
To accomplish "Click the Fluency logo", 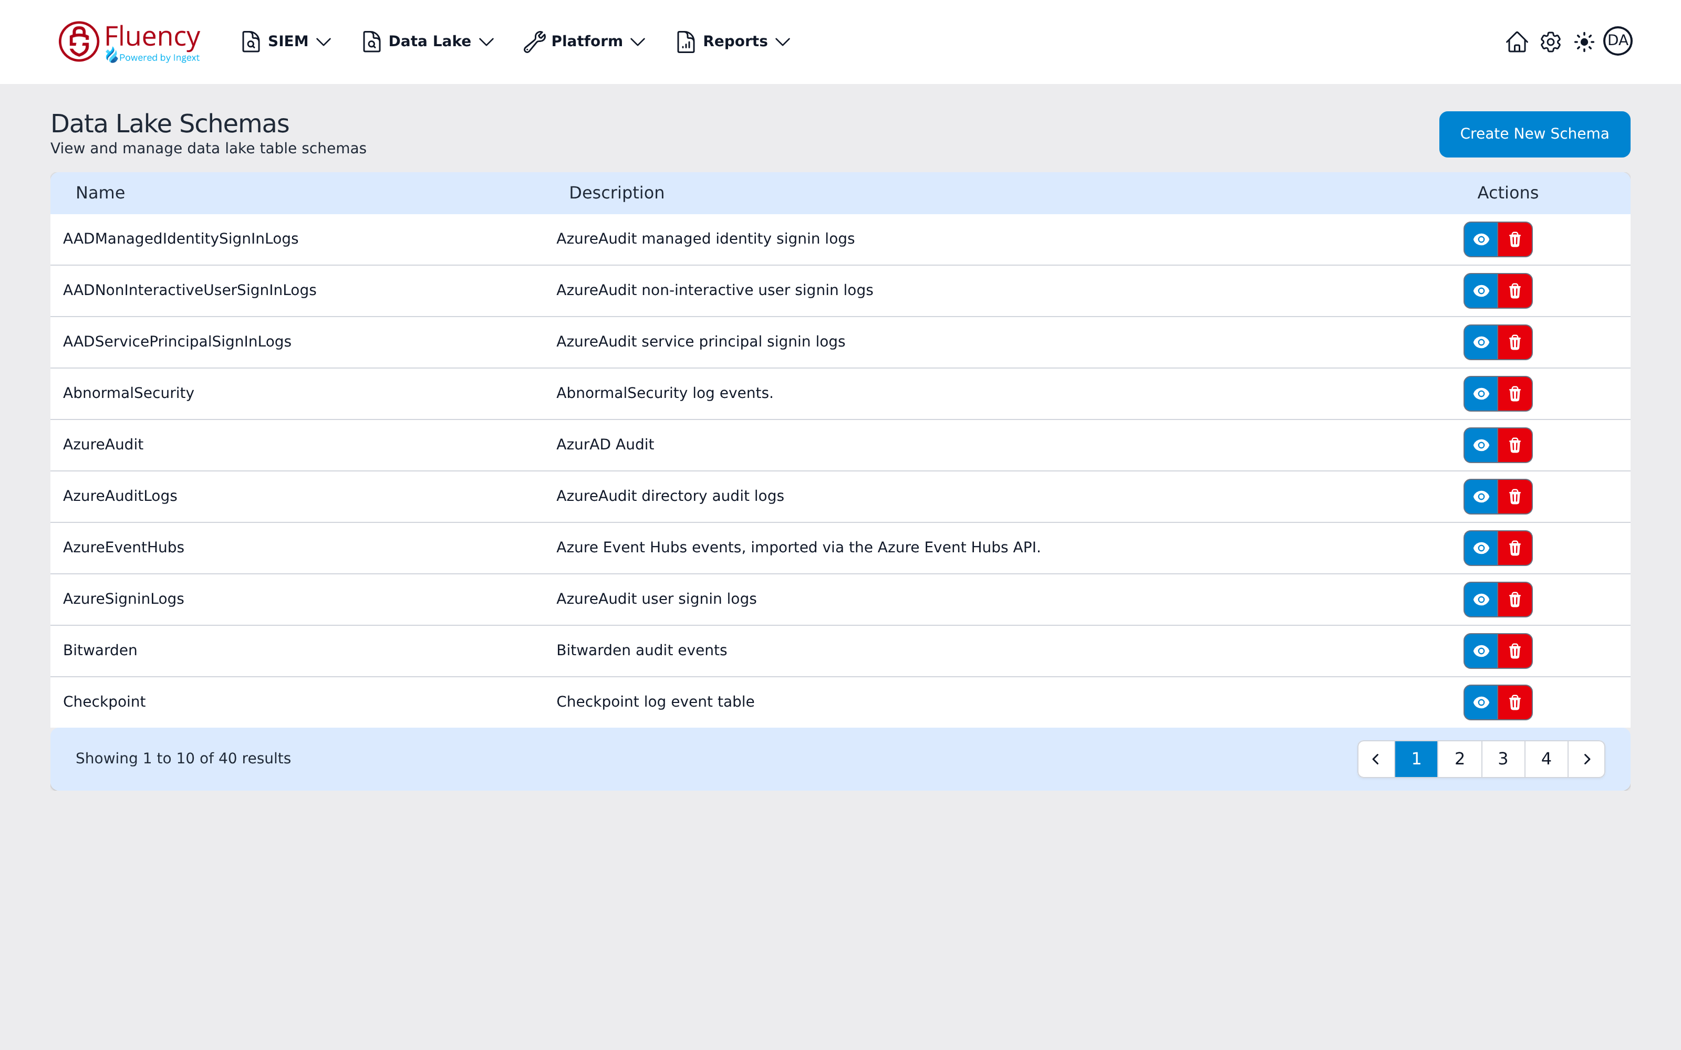I will click(129, 41).
